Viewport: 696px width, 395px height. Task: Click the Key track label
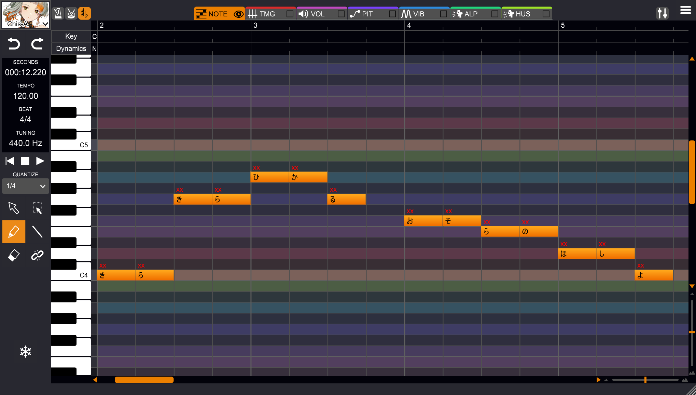(x=71, y=36)
